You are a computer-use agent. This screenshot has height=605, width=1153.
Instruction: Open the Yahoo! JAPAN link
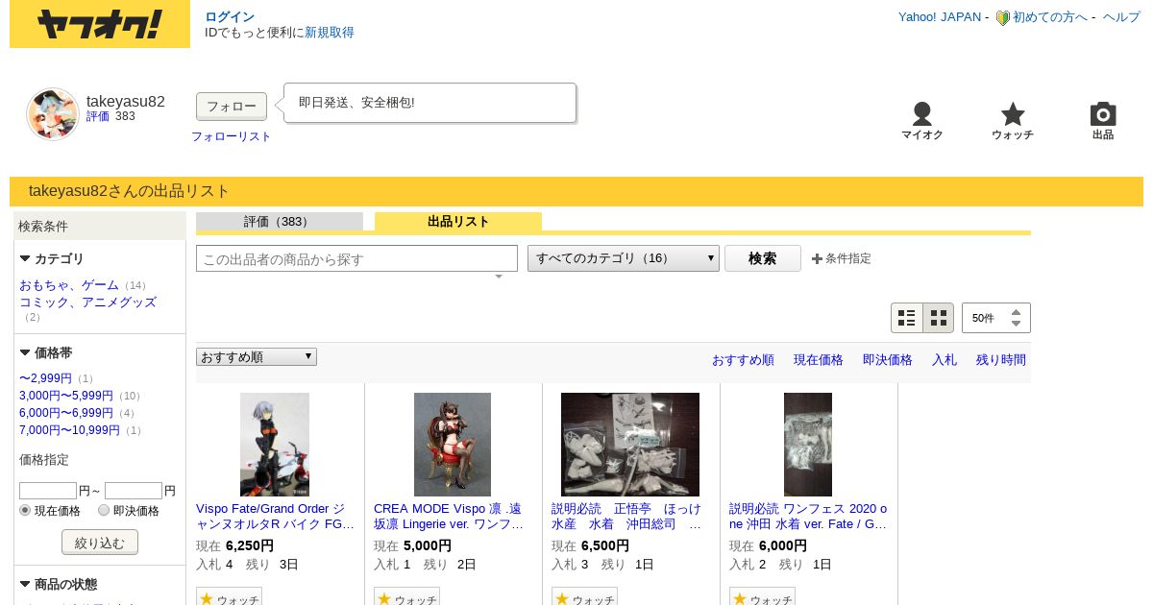940,17
